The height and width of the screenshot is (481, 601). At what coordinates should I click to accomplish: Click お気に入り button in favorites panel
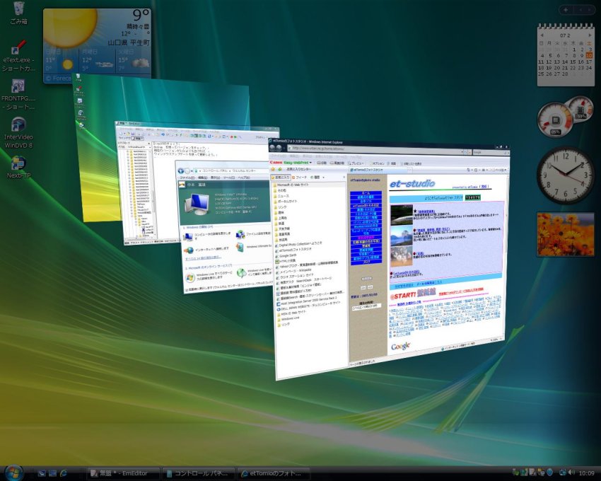point(281,178)
